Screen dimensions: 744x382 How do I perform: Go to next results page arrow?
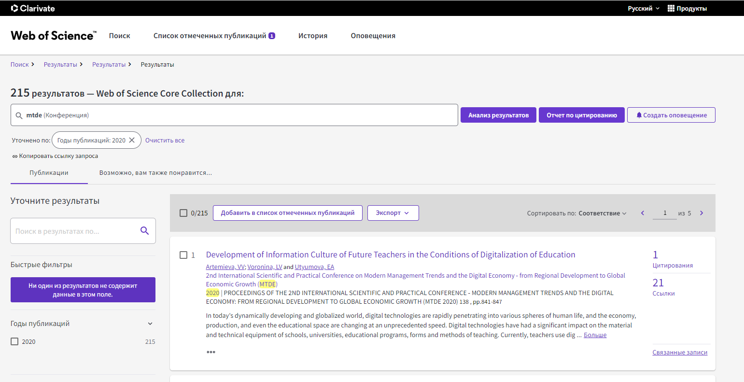702,213
